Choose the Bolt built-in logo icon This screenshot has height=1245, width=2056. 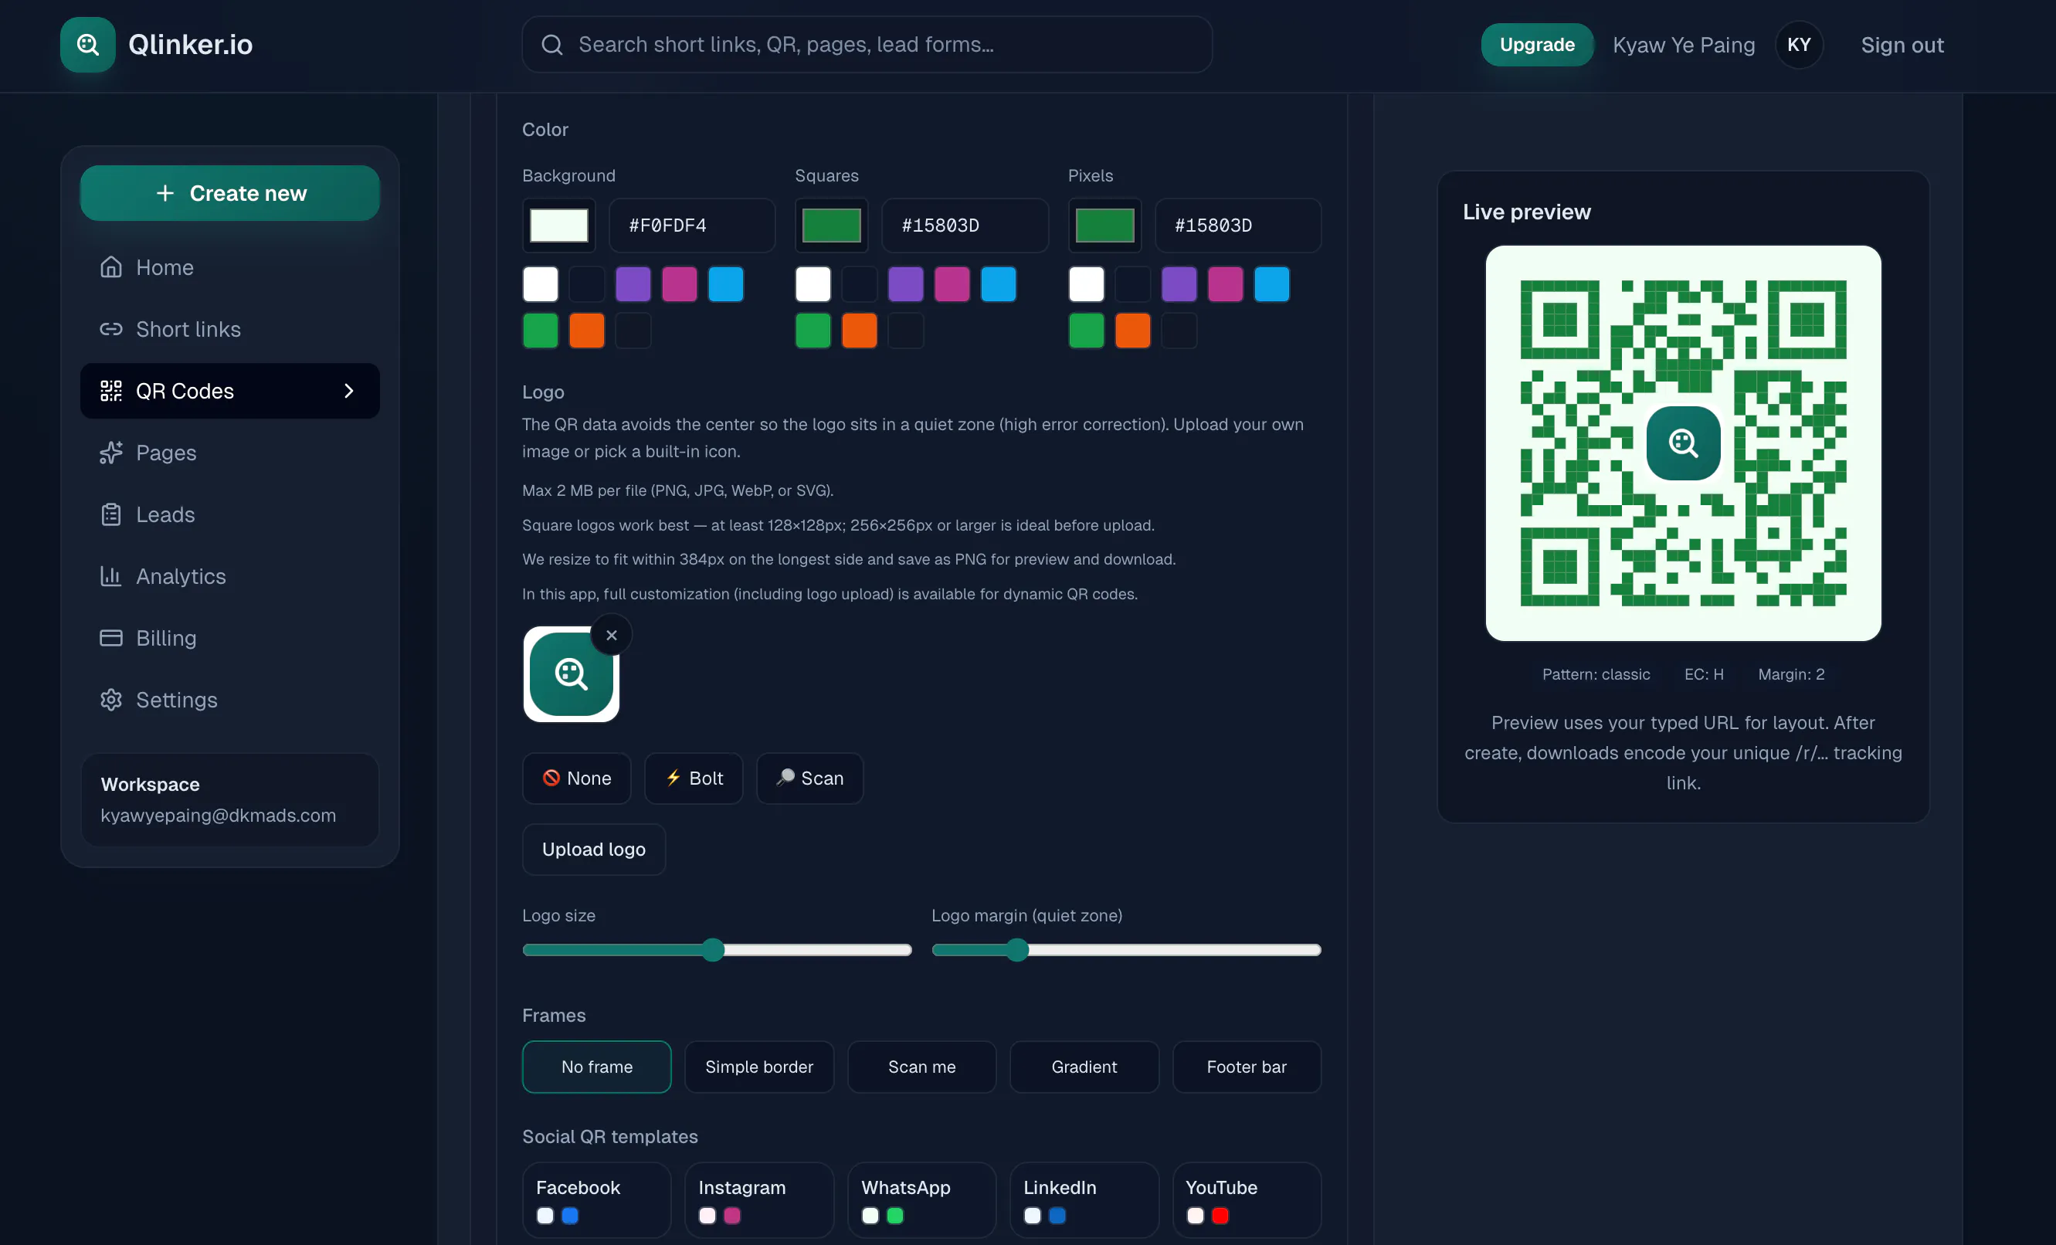pos(694,778)
